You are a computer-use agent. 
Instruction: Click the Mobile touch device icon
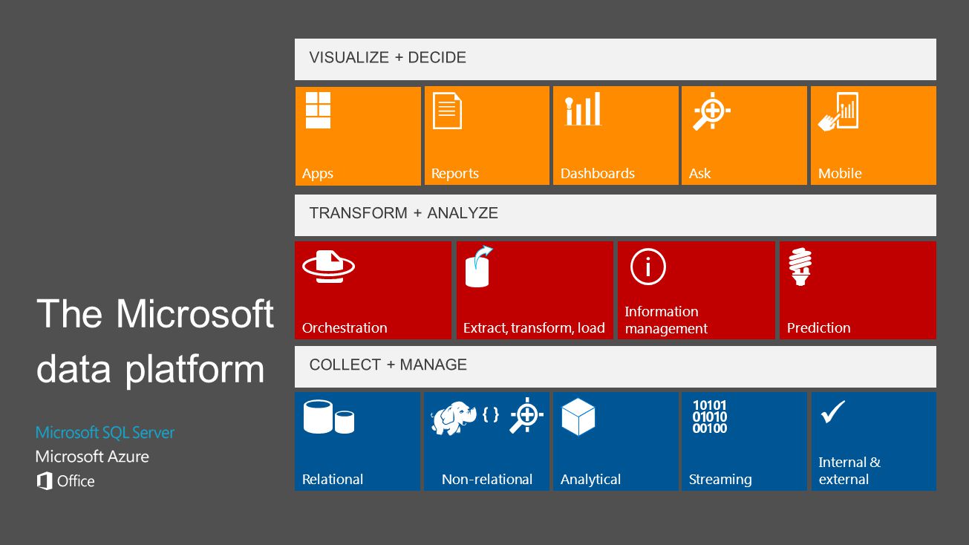click(x=838, y=111)
